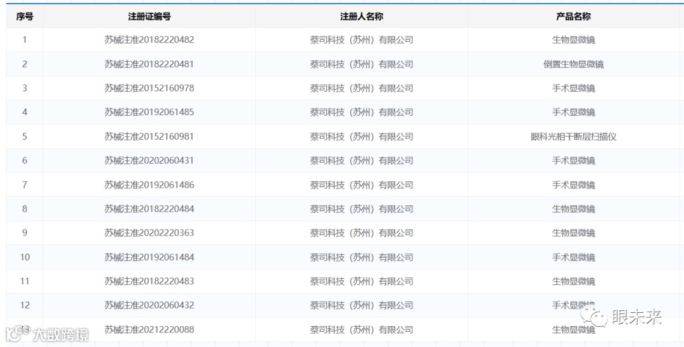Click 蔡司科技（苏州）有限公司 in row 10
The image size is (684, 347).
point(361,257)
